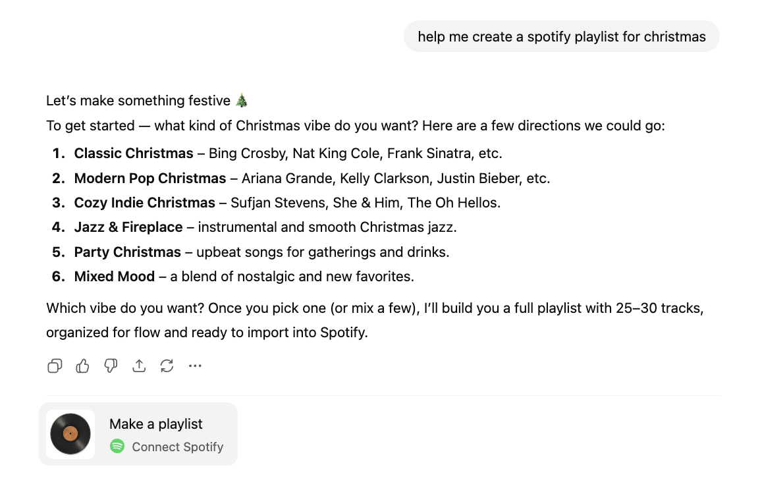Select the Jazz & Fireplace option
This screenshot has width=760, height=494.
pos(128,227)
